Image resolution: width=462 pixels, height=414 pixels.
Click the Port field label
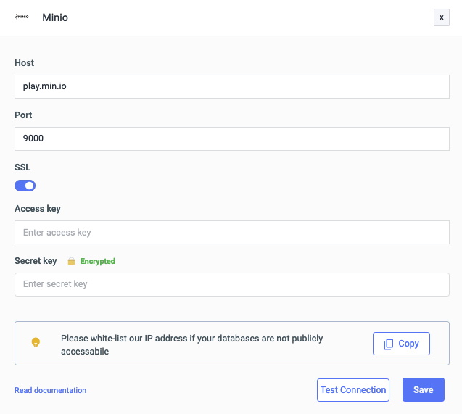(x=23, y=115)
